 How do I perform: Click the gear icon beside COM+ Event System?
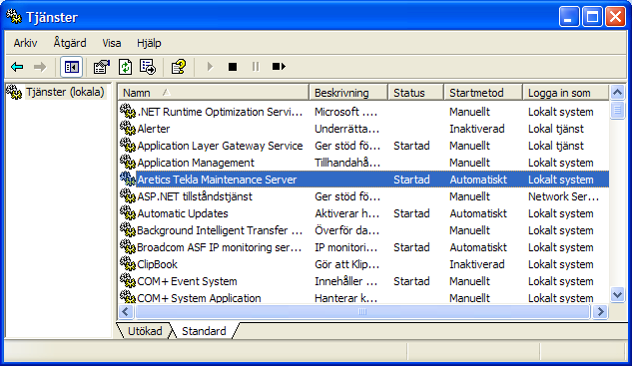[128, 280]
